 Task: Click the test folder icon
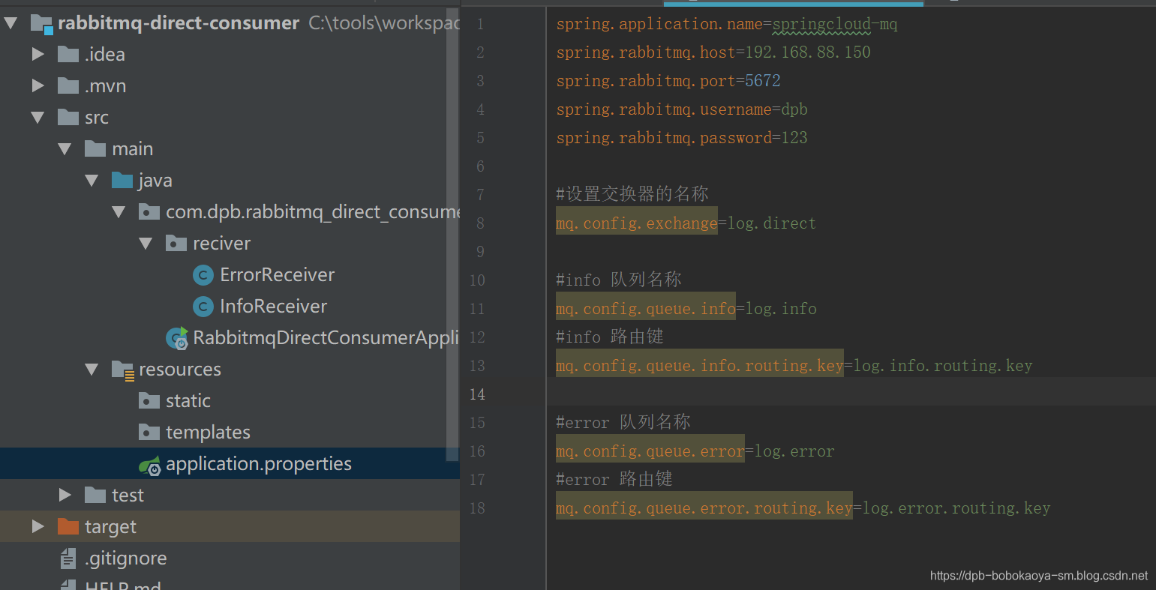[95, 495]
